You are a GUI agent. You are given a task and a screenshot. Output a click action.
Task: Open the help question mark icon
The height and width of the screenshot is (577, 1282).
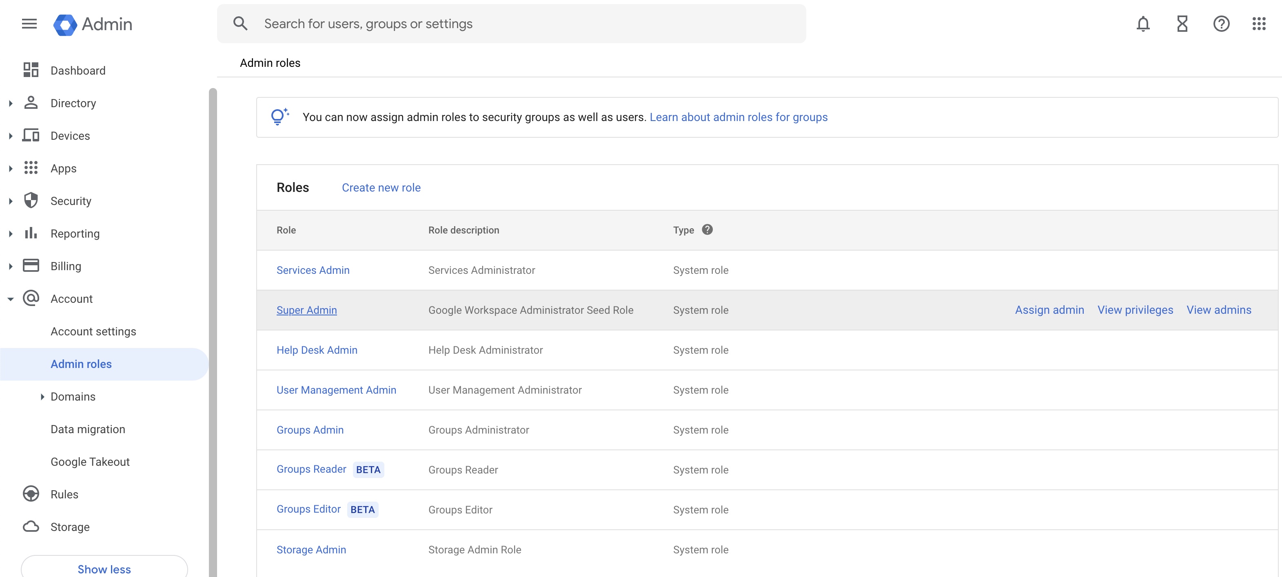pos(1221,24)
